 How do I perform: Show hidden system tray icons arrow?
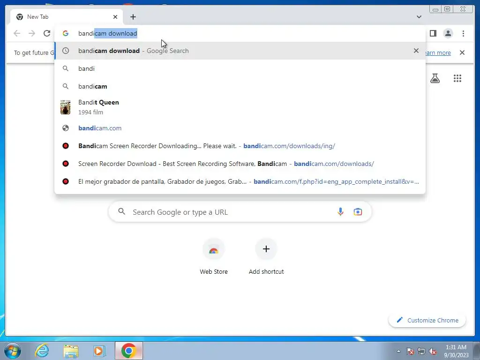click(398, 351)
